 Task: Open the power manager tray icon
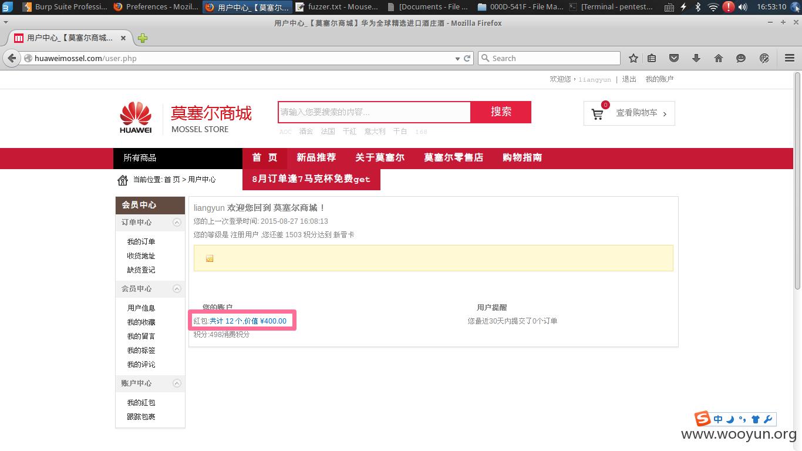684,7
